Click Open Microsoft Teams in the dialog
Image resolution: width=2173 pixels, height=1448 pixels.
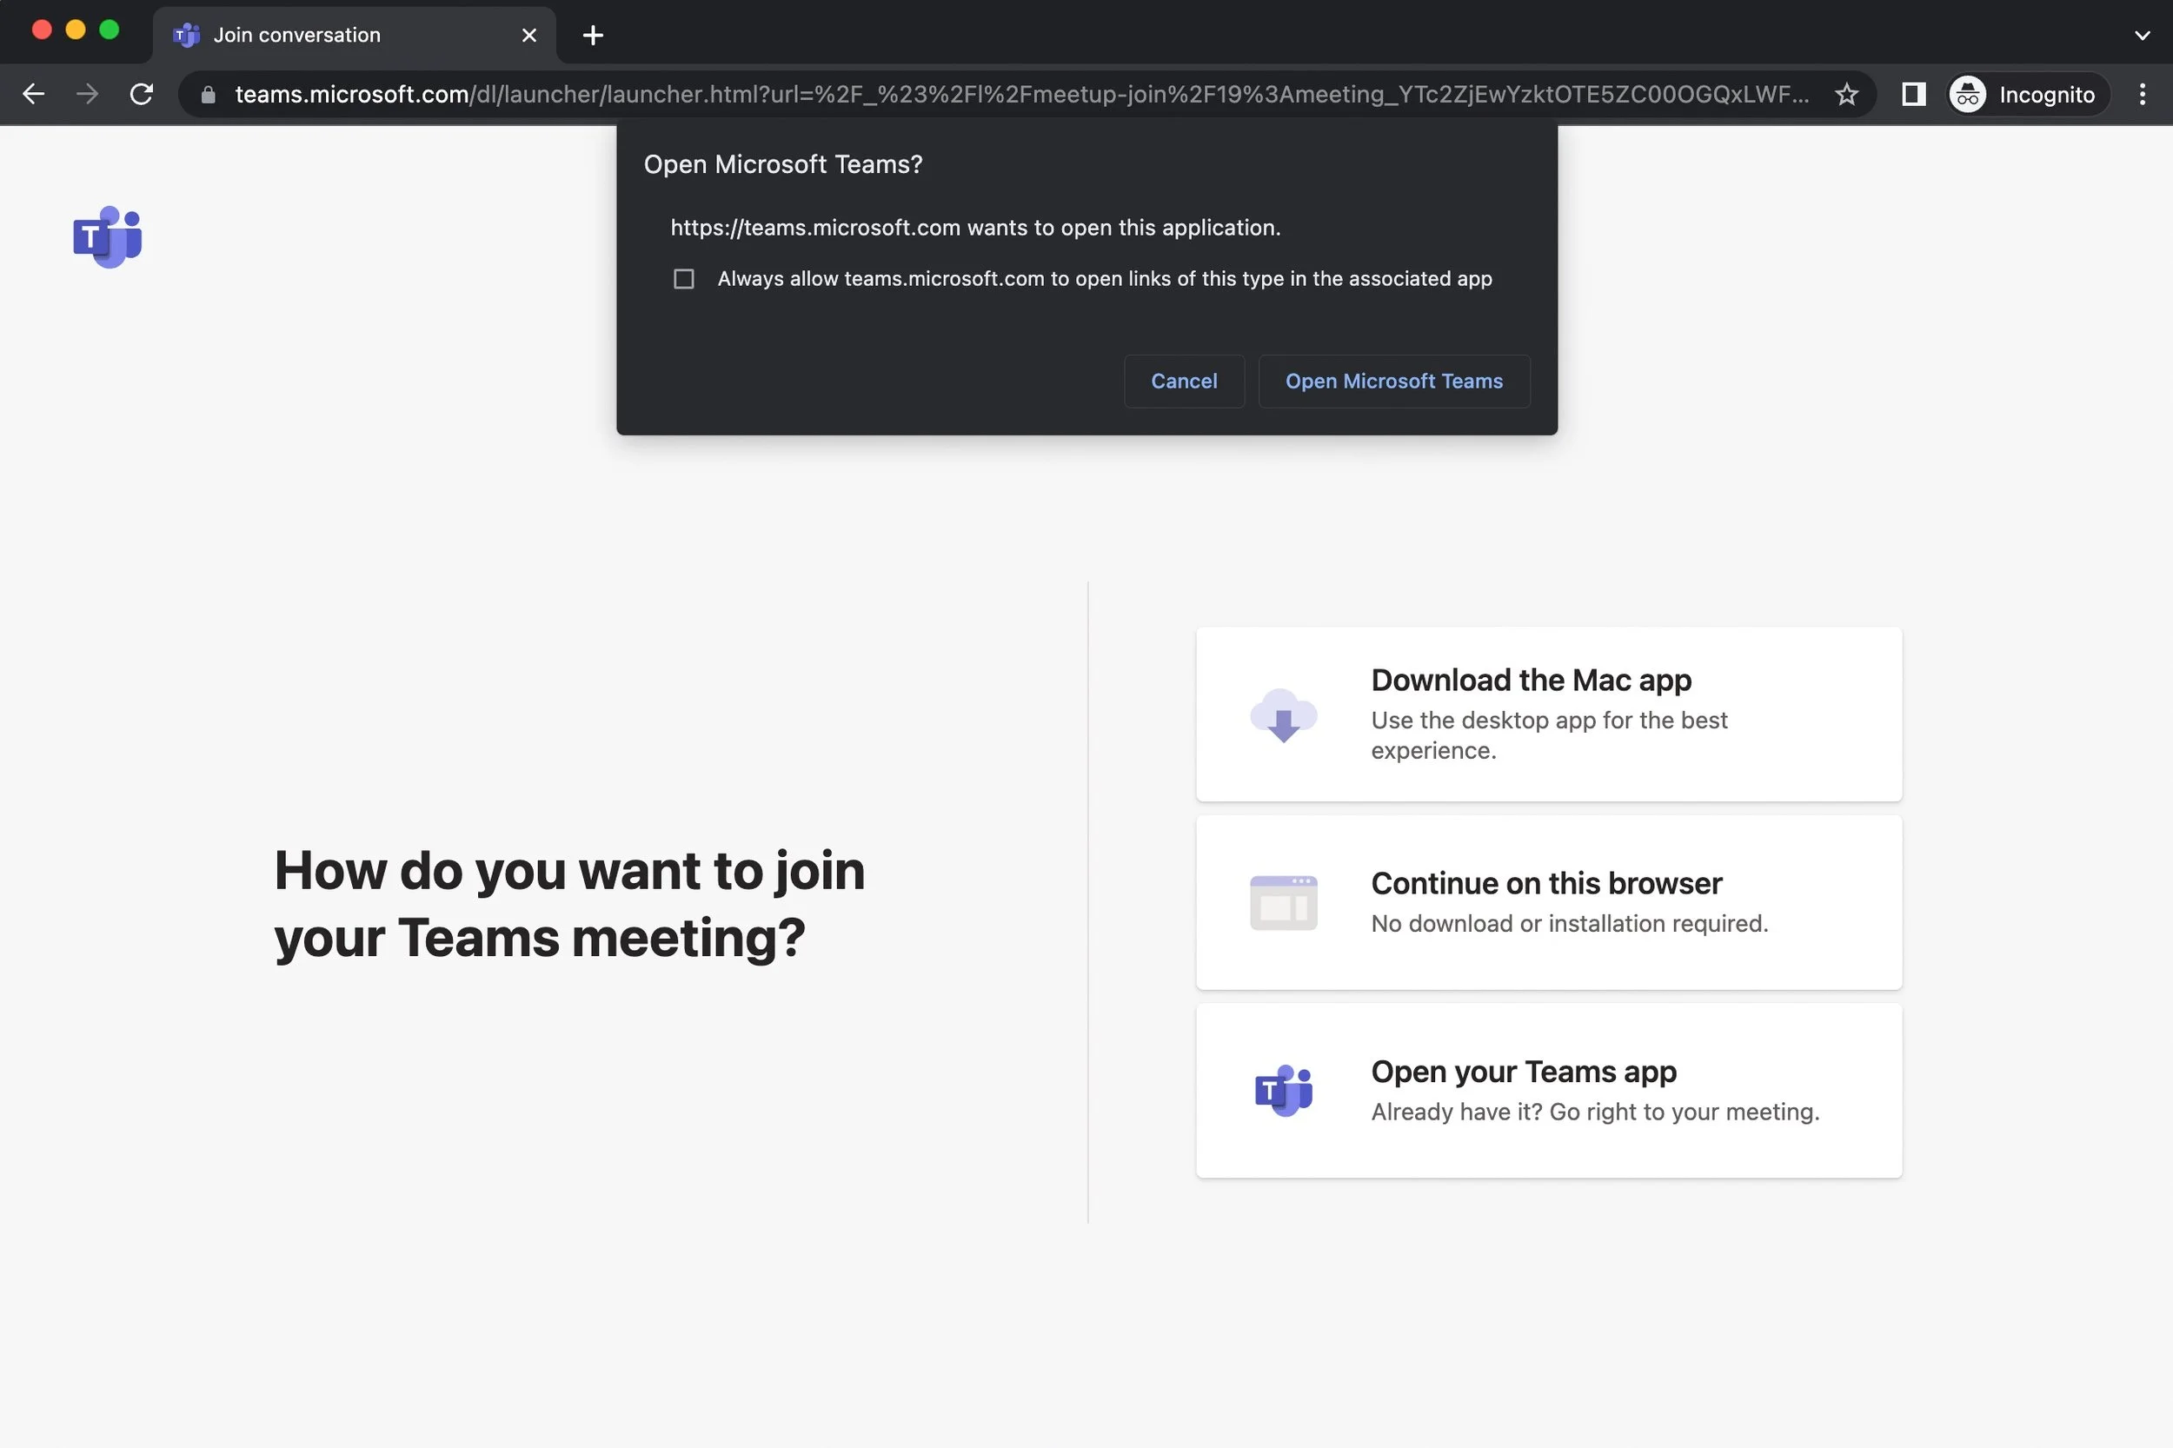pyautogui.click(x=1392, y=381)
